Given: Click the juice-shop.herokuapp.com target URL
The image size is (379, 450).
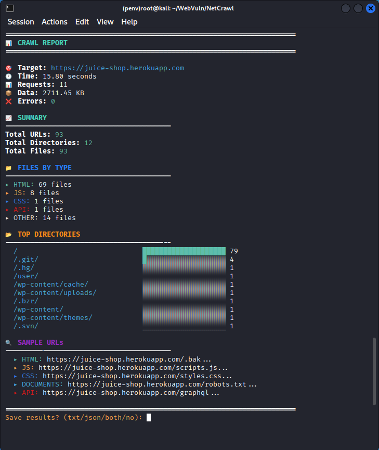Looking at the screenshot, I should click(x=117, y=68).
